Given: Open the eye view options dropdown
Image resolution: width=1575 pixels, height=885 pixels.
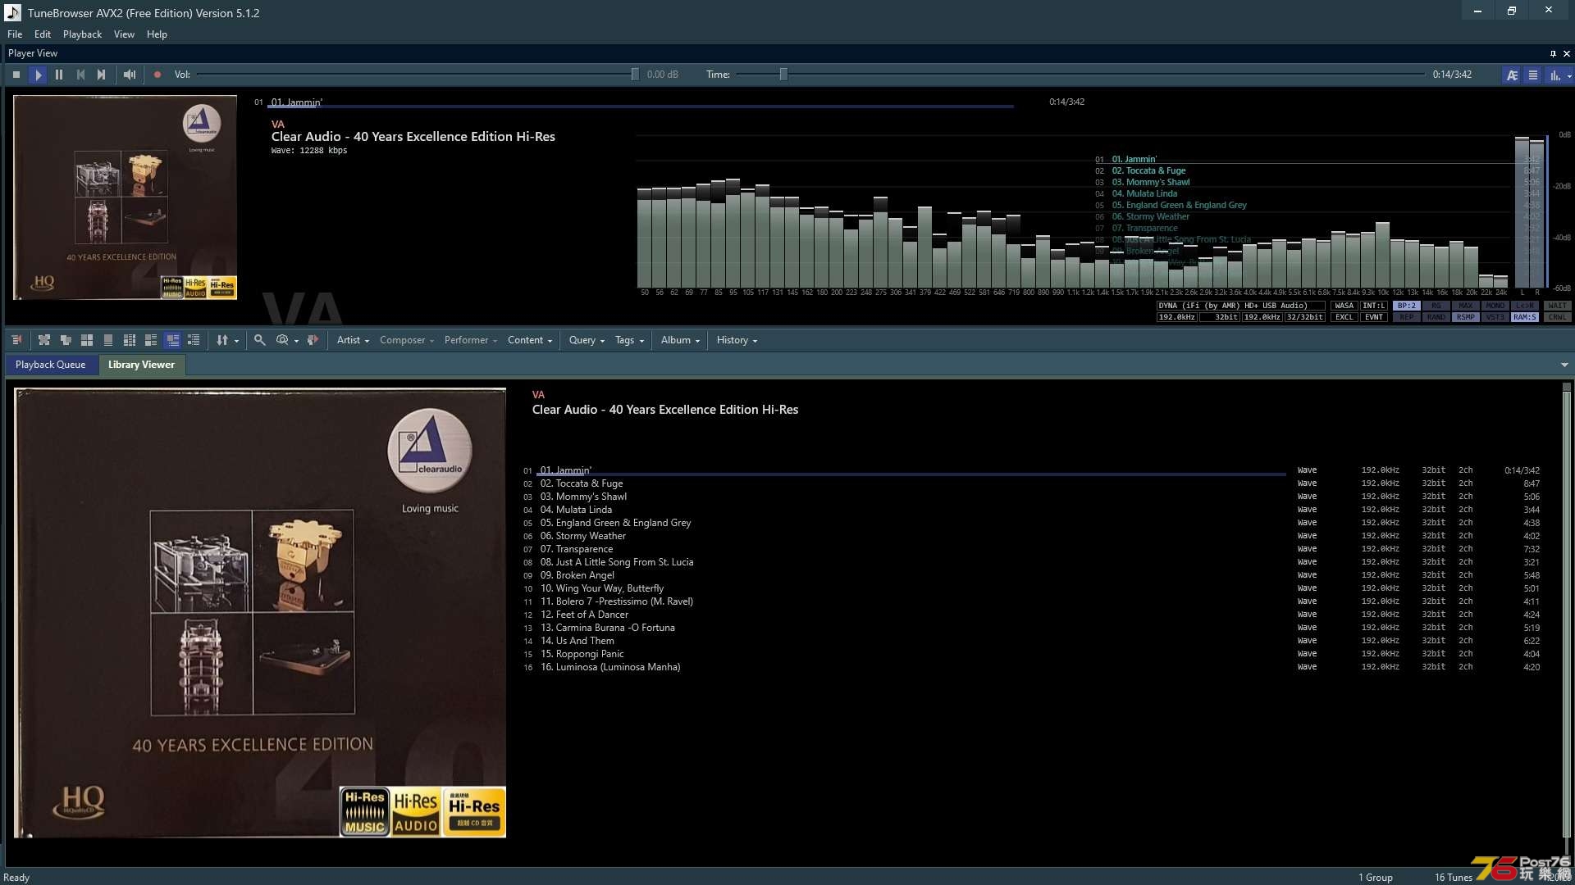Looking at the screenshot, I should coord(287,340).
